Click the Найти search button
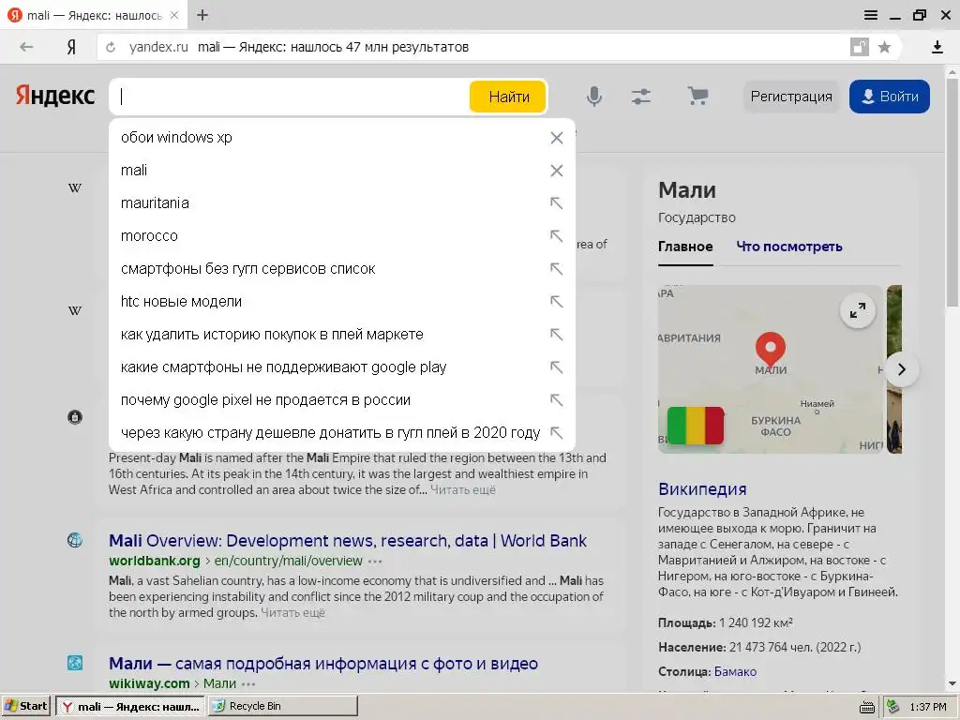The height and width of the screenshot is (720, 960). point(508,97)
